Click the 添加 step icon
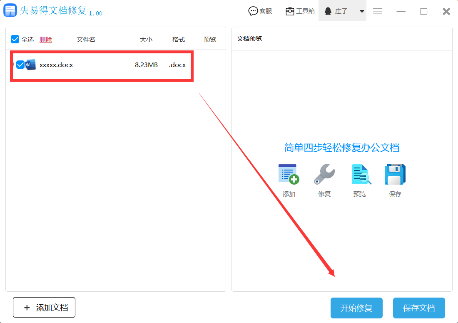 click(289, 174)
